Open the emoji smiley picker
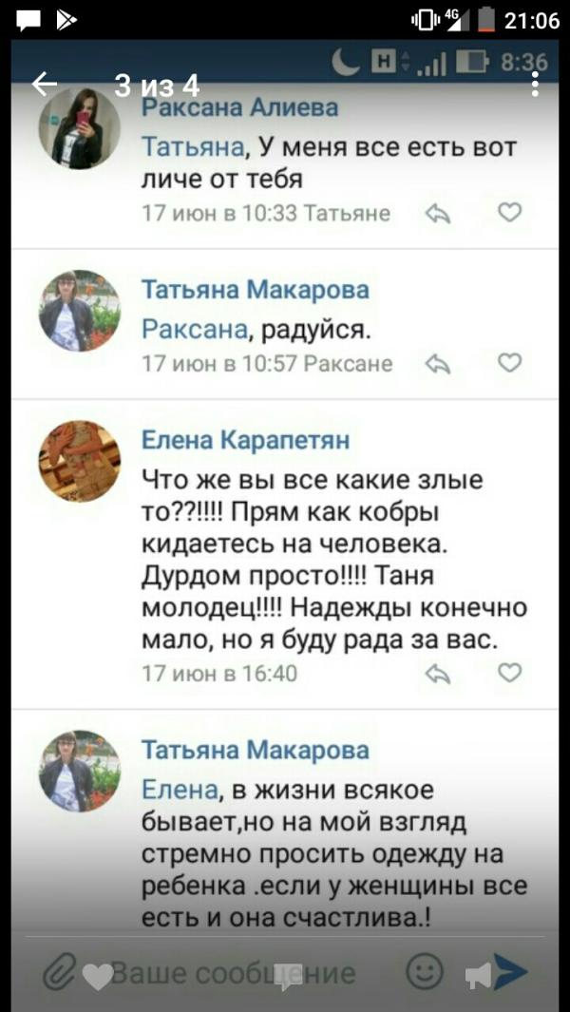Viewport: 570px width, 1012px height. tap(426, 971)
